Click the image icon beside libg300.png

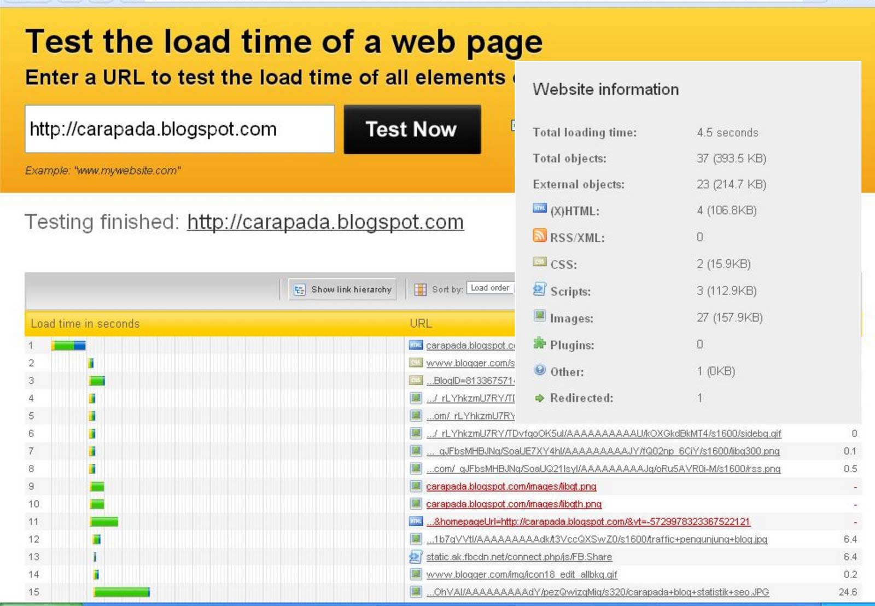pyautogui.click(x=416, y=451)
